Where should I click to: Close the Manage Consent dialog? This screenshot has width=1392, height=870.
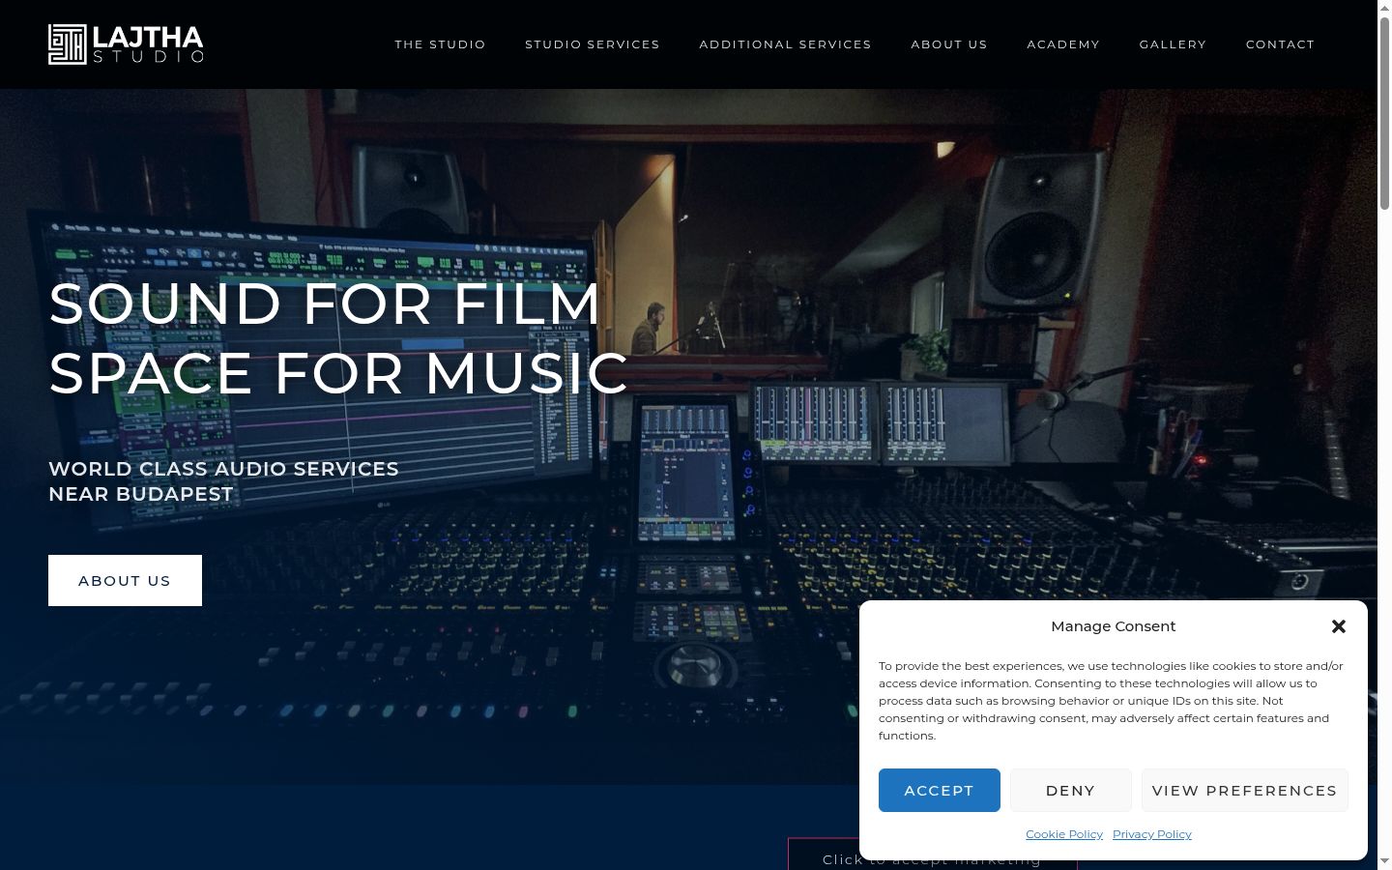click(1339, 626)
